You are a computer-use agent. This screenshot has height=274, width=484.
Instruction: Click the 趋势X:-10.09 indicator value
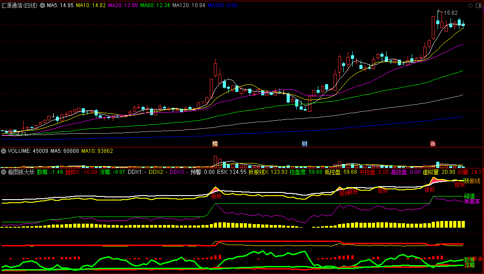[x=81, y=172]
